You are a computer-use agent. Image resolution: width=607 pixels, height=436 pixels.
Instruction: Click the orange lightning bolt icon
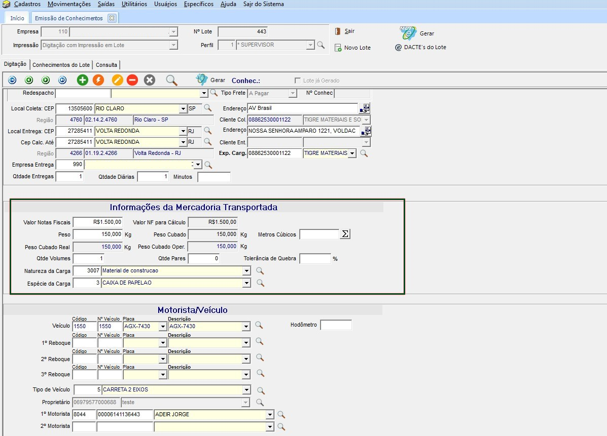pos(98,80)
